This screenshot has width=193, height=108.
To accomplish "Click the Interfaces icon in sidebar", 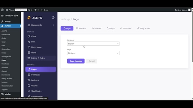I will pyautogui.click(x=29, y=75).
